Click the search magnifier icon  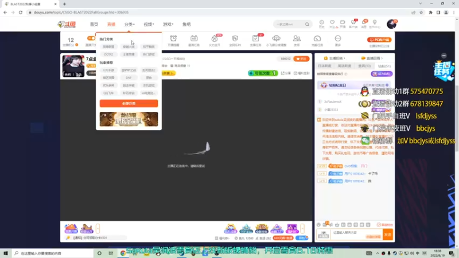point(307,24)
